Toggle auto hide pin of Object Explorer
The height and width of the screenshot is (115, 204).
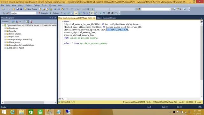click(53, 18)
